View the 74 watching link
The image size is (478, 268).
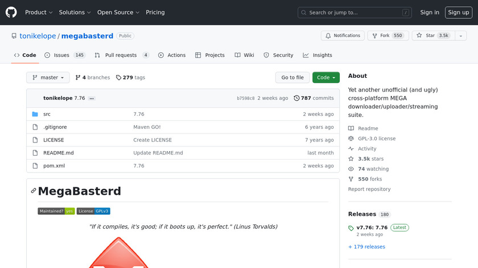point(369,169)
